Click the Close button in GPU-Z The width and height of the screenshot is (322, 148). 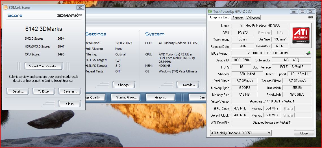click(x=304, y=133)
